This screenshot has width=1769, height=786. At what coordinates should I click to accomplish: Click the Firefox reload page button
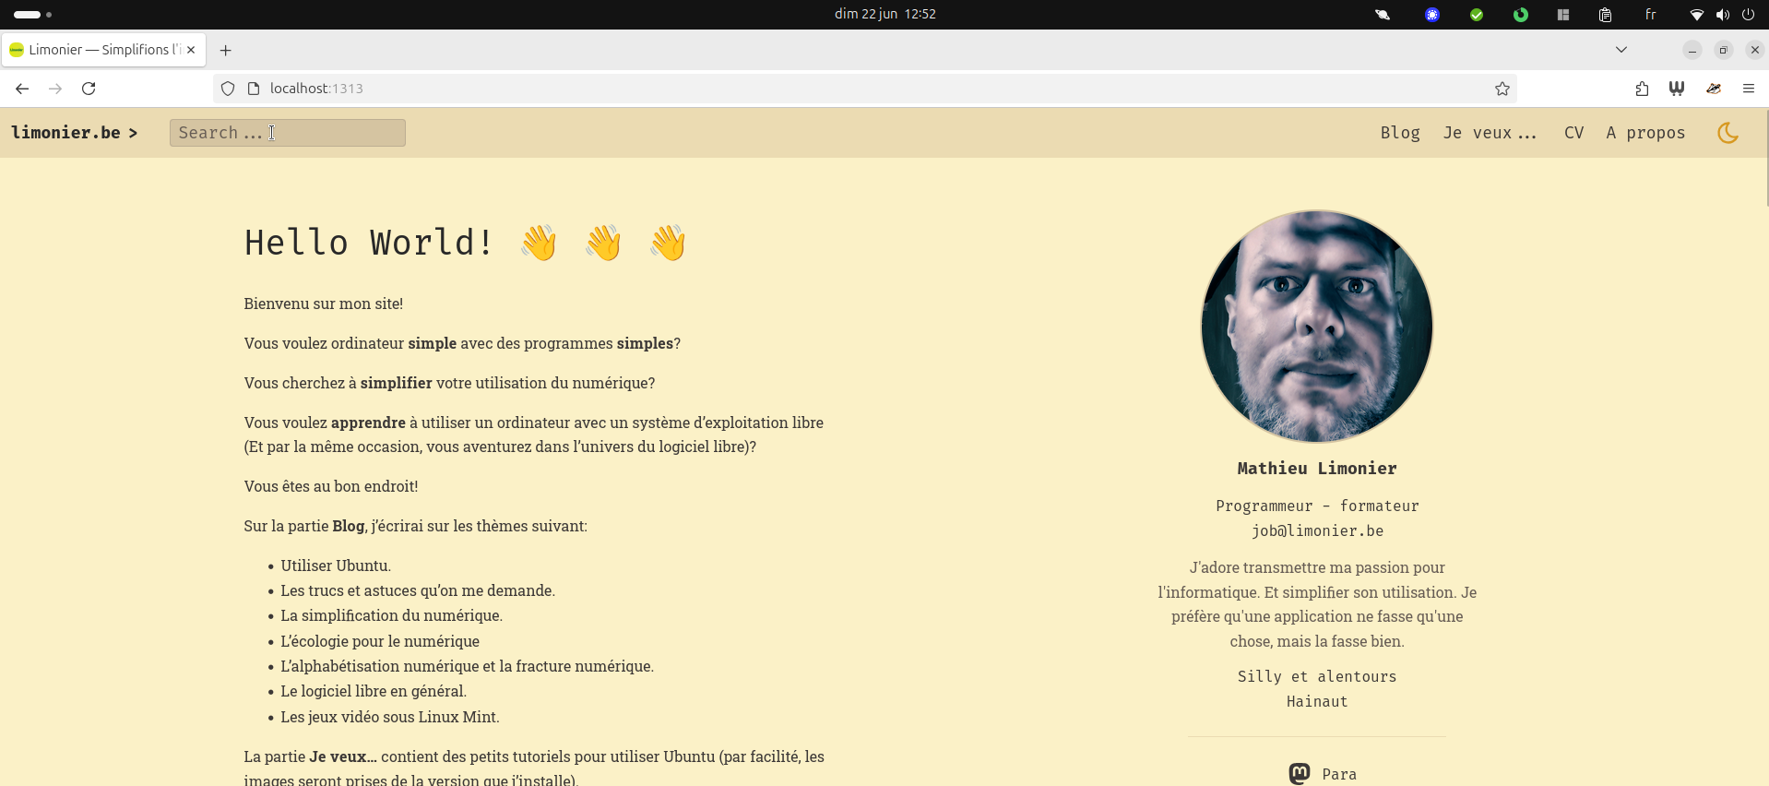89,89
